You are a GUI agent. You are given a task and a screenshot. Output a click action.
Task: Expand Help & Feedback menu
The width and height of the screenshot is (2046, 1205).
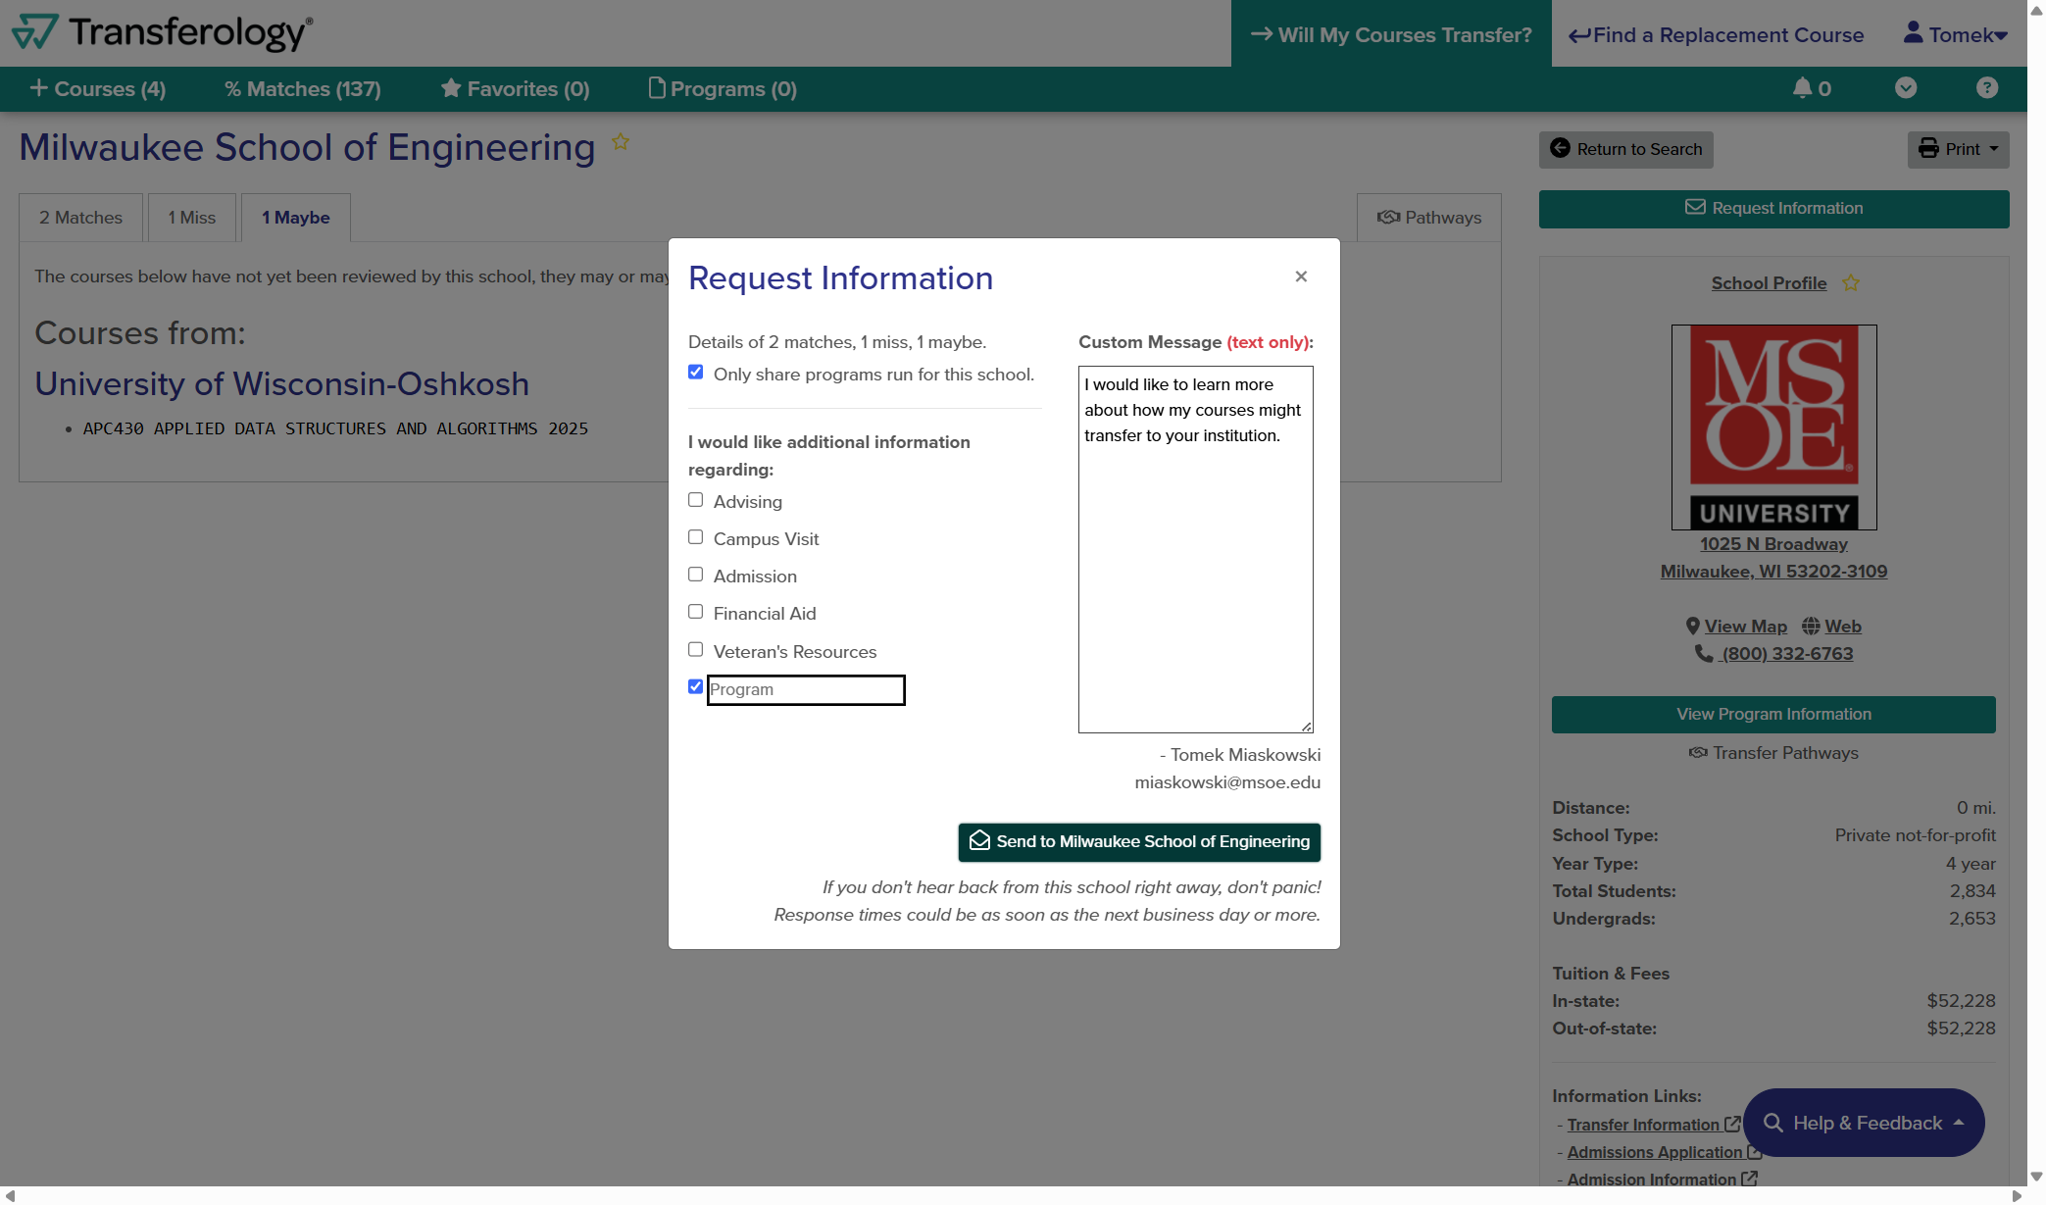[1864, 1123]
